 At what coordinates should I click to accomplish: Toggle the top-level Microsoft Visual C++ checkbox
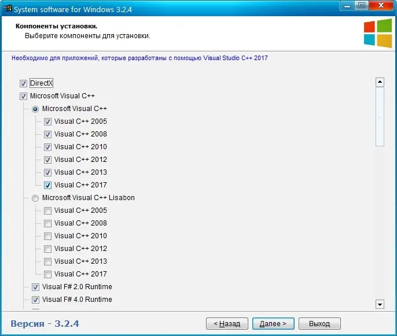pyautogui.click(x=23, y=96)
